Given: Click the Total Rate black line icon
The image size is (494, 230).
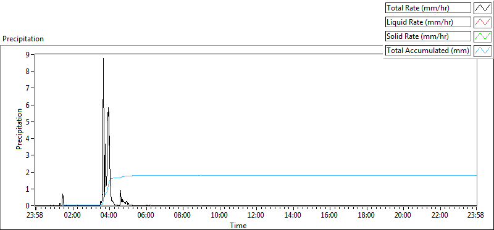Looking at the screenshot, I should point(482,8).
